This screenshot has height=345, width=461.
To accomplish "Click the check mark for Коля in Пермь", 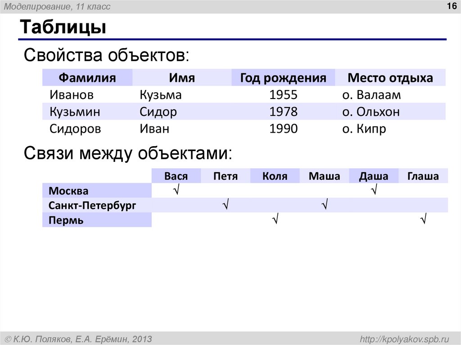I will pyautogui.click(x=276, y=219).
